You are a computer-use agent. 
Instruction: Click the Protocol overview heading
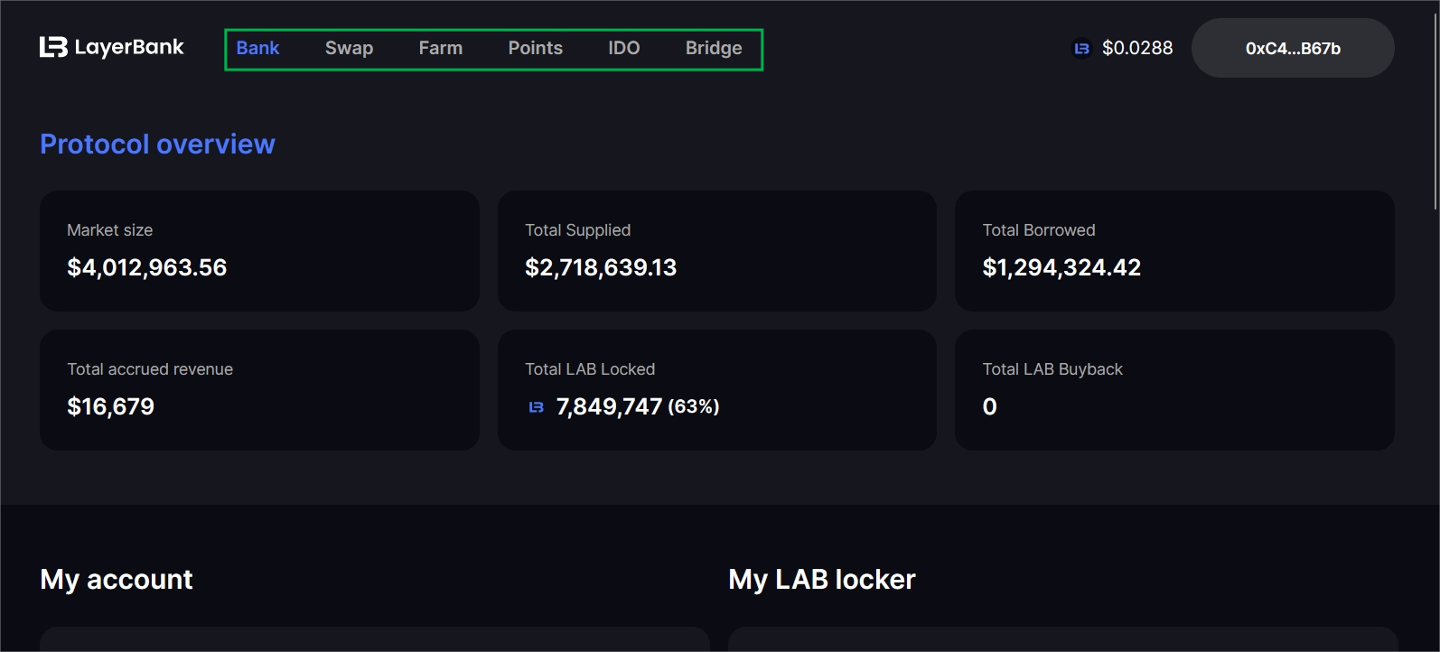[157, 144]
